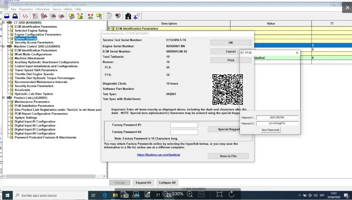Open the Utilities menu
This screenshot has width=352, height=200.
(x=68, y=9)
